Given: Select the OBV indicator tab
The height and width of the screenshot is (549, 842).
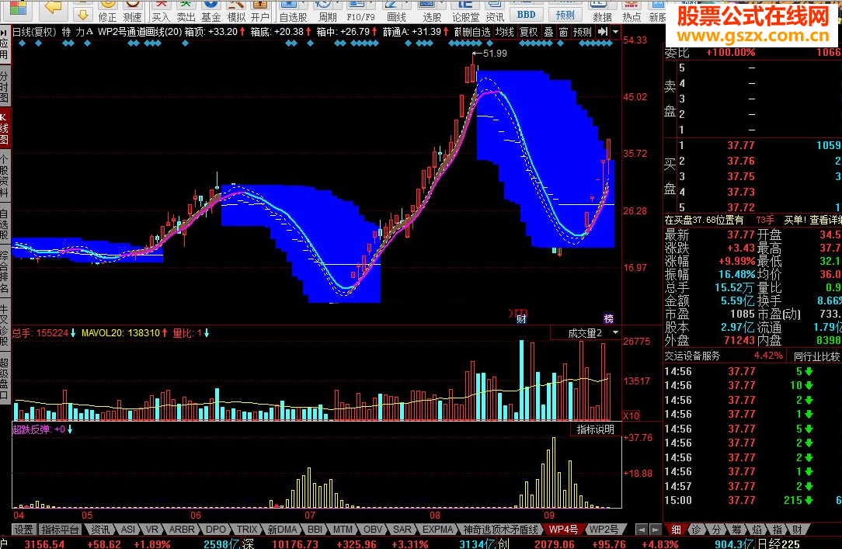Looking at the screenshot, I should pyautogui.click(x=373, y=530).
